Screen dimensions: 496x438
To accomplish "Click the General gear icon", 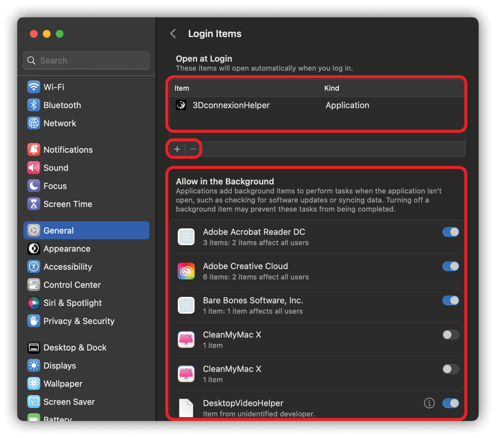I will coord(34,230).
